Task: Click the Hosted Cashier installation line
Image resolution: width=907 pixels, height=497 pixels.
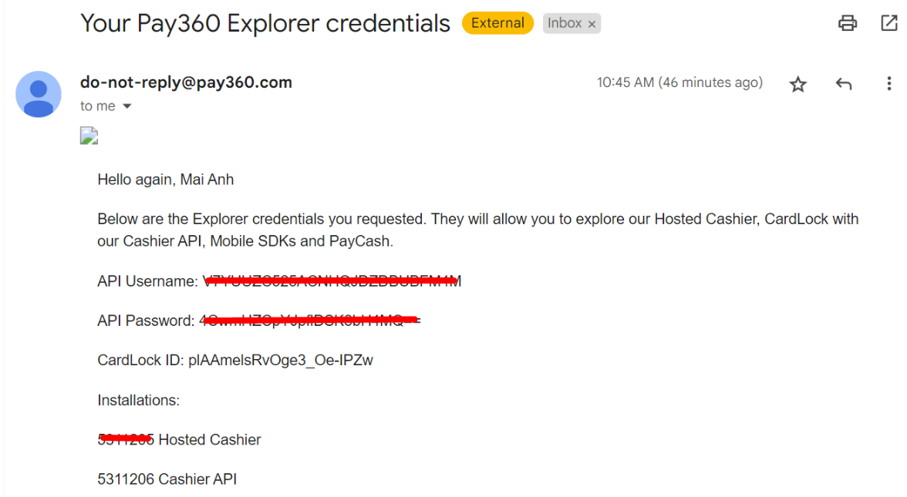Action: 179,440
